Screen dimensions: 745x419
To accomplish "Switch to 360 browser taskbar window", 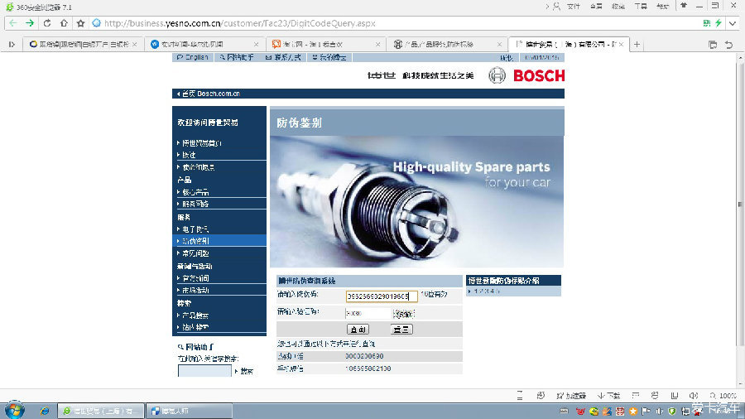I will (101, 411).
